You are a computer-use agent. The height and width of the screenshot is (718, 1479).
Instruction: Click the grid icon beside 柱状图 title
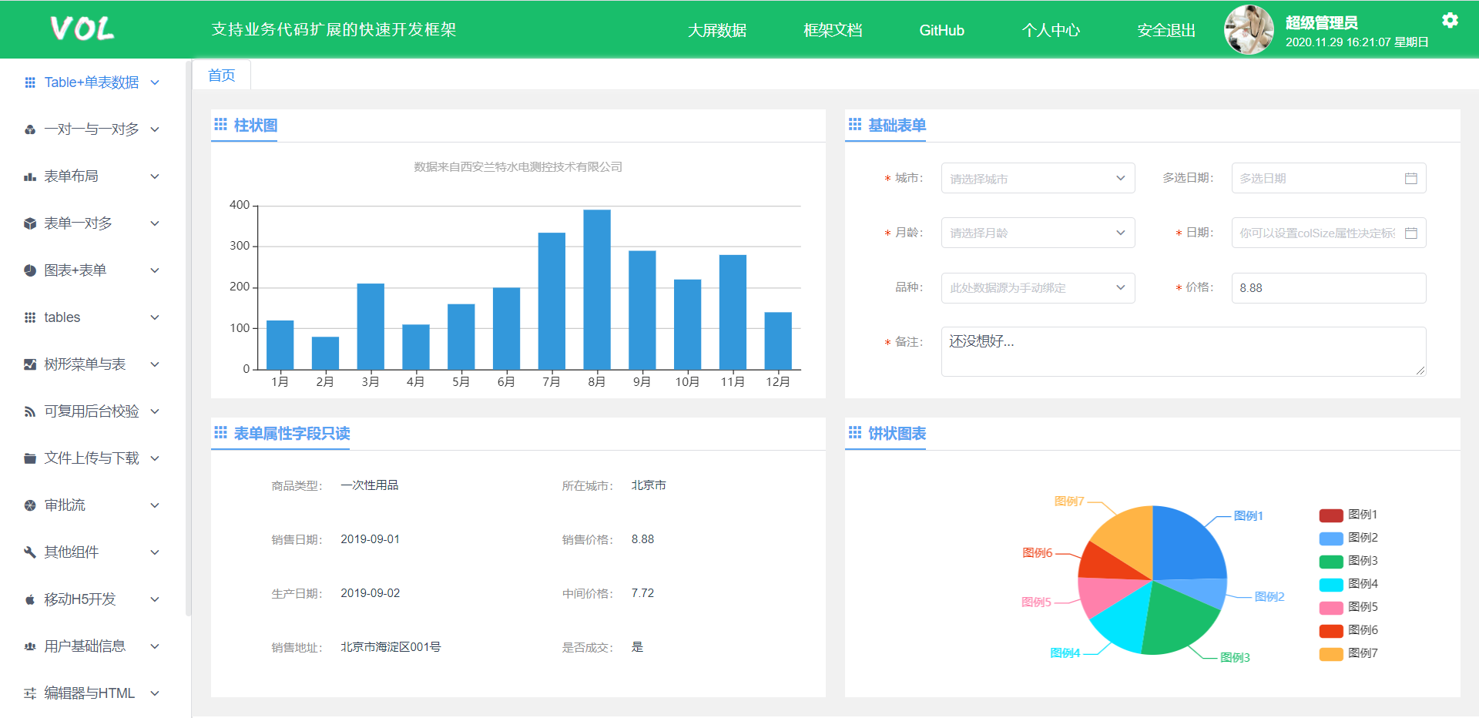[220, 125]
